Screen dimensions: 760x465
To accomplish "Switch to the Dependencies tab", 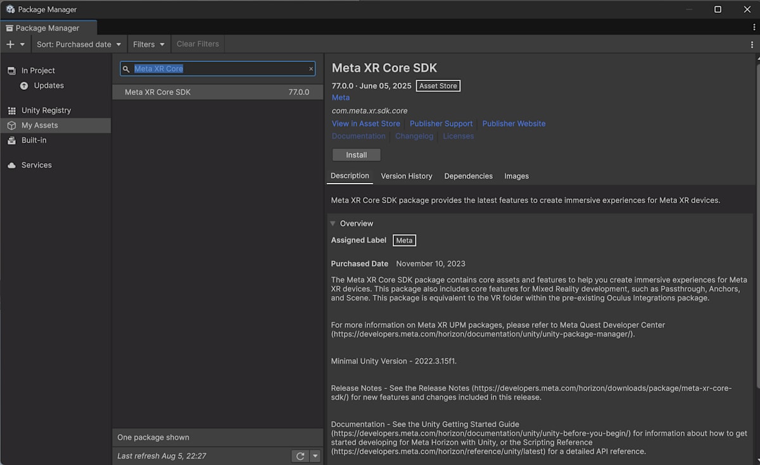I will [469, 176].
